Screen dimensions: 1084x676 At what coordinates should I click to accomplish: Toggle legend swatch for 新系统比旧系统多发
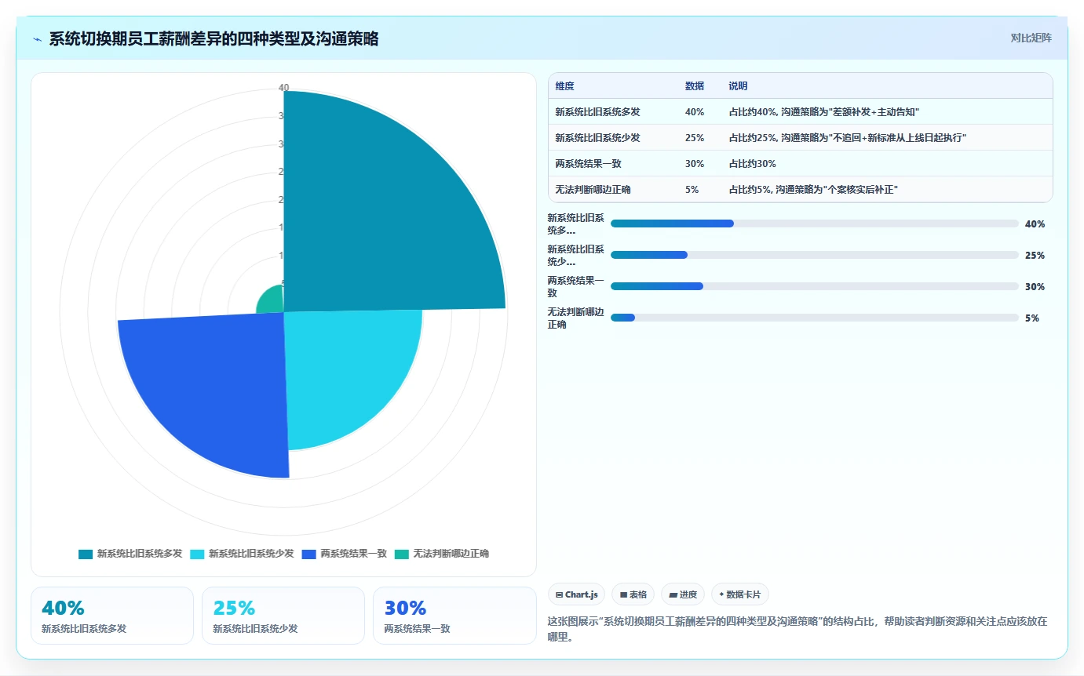coord(86,554)
